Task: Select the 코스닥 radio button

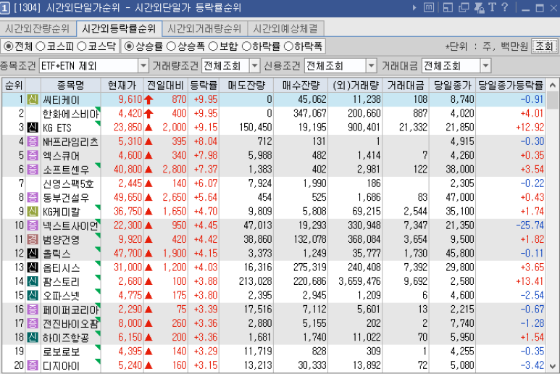Action: (82, 46)
